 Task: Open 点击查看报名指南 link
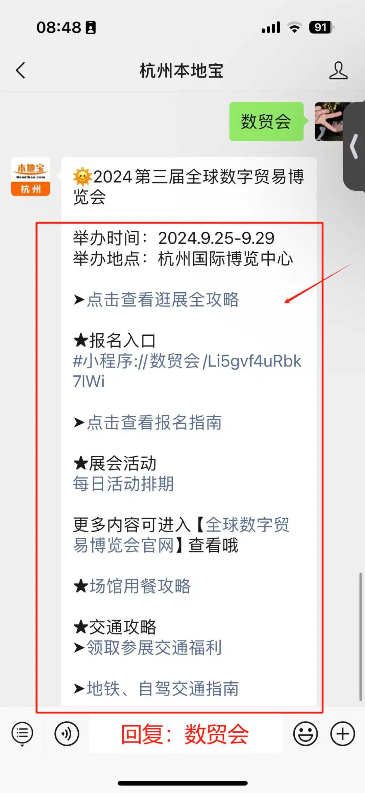pos(154,422)
